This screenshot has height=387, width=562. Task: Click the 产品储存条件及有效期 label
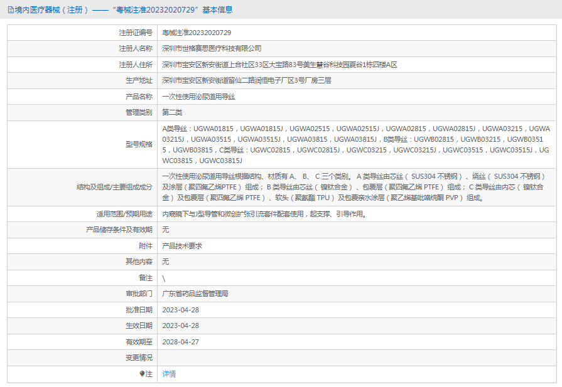[119, 230]
